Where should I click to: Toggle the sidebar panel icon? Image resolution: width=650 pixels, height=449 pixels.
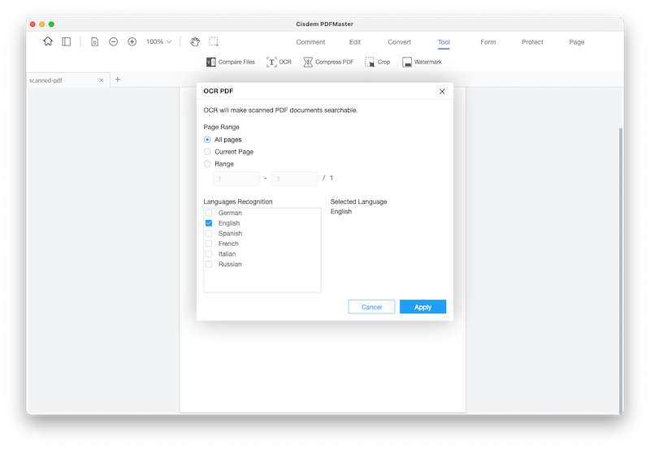point(67,41)
